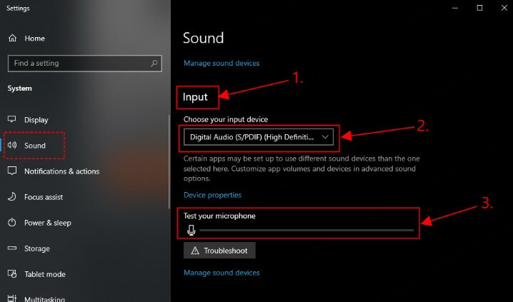
Task: Click the Tablet mode icon
Action: click(12, 274)
